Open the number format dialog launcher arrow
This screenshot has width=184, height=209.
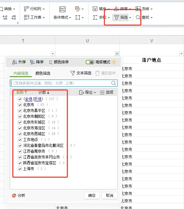tap(17, 23)
